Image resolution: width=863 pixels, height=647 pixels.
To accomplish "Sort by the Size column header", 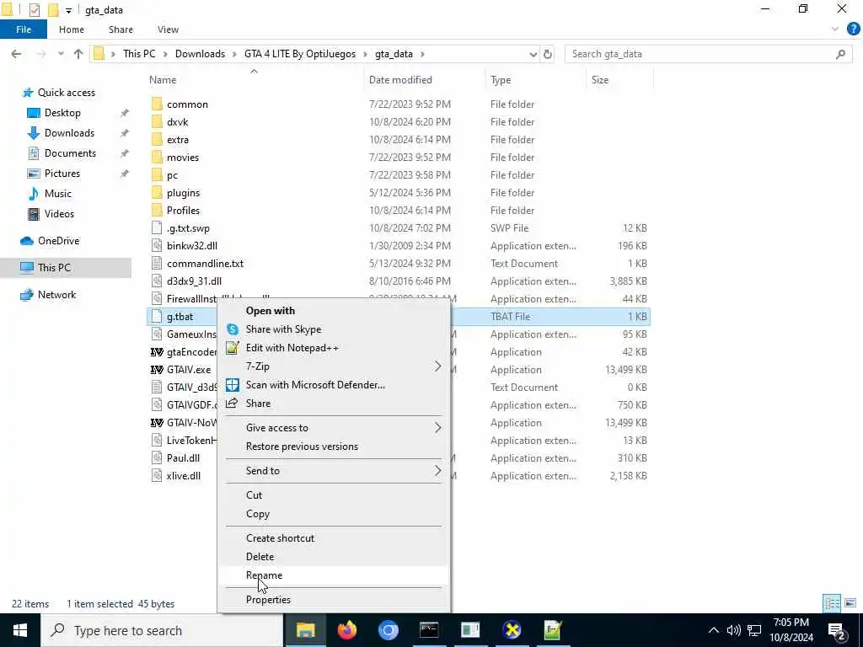I will click(600, 80).
